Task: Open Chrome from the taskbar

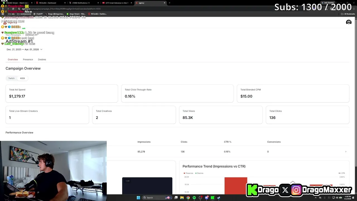Action: [188, 198]
